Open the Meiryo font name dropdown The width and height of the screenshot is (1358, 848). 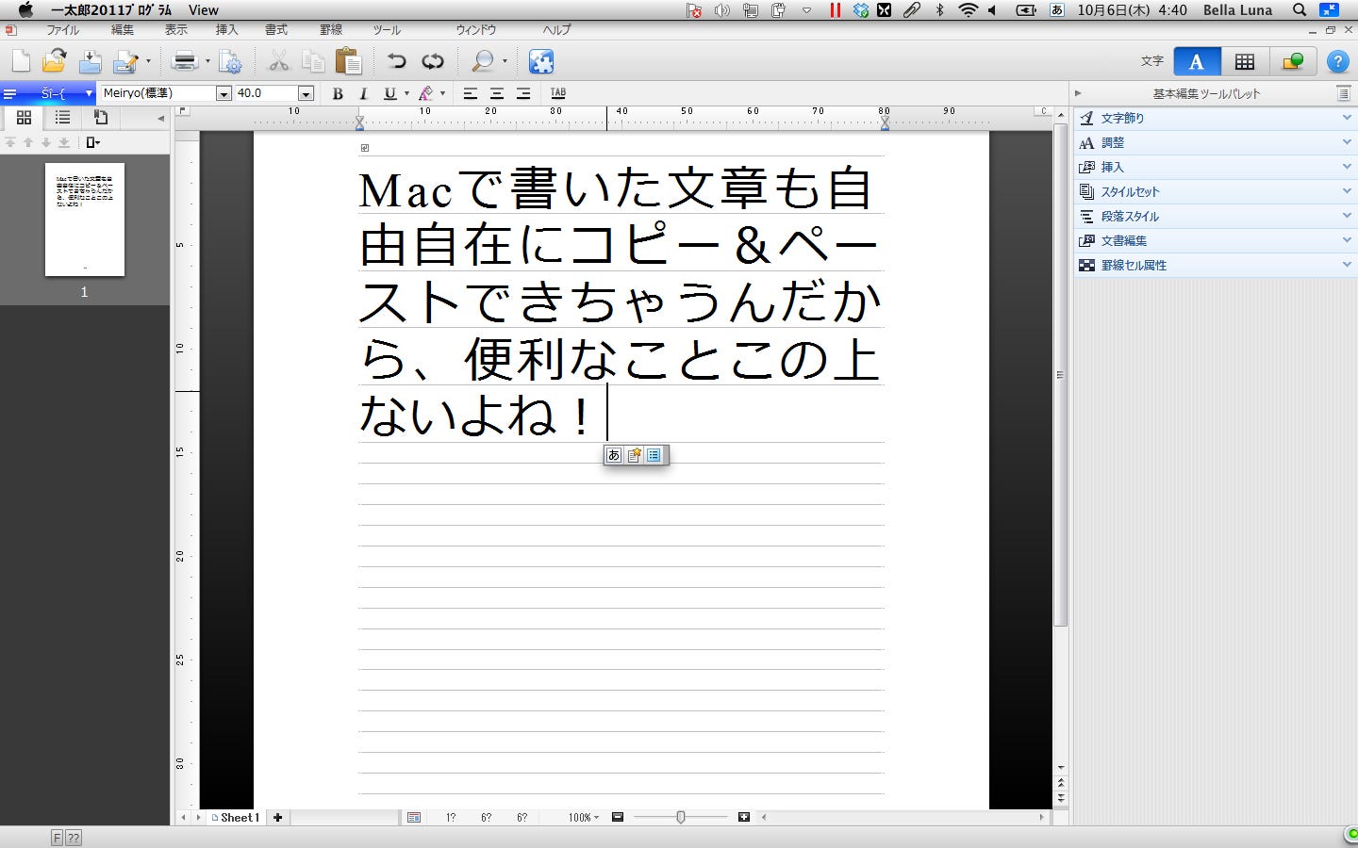[224, 93]
